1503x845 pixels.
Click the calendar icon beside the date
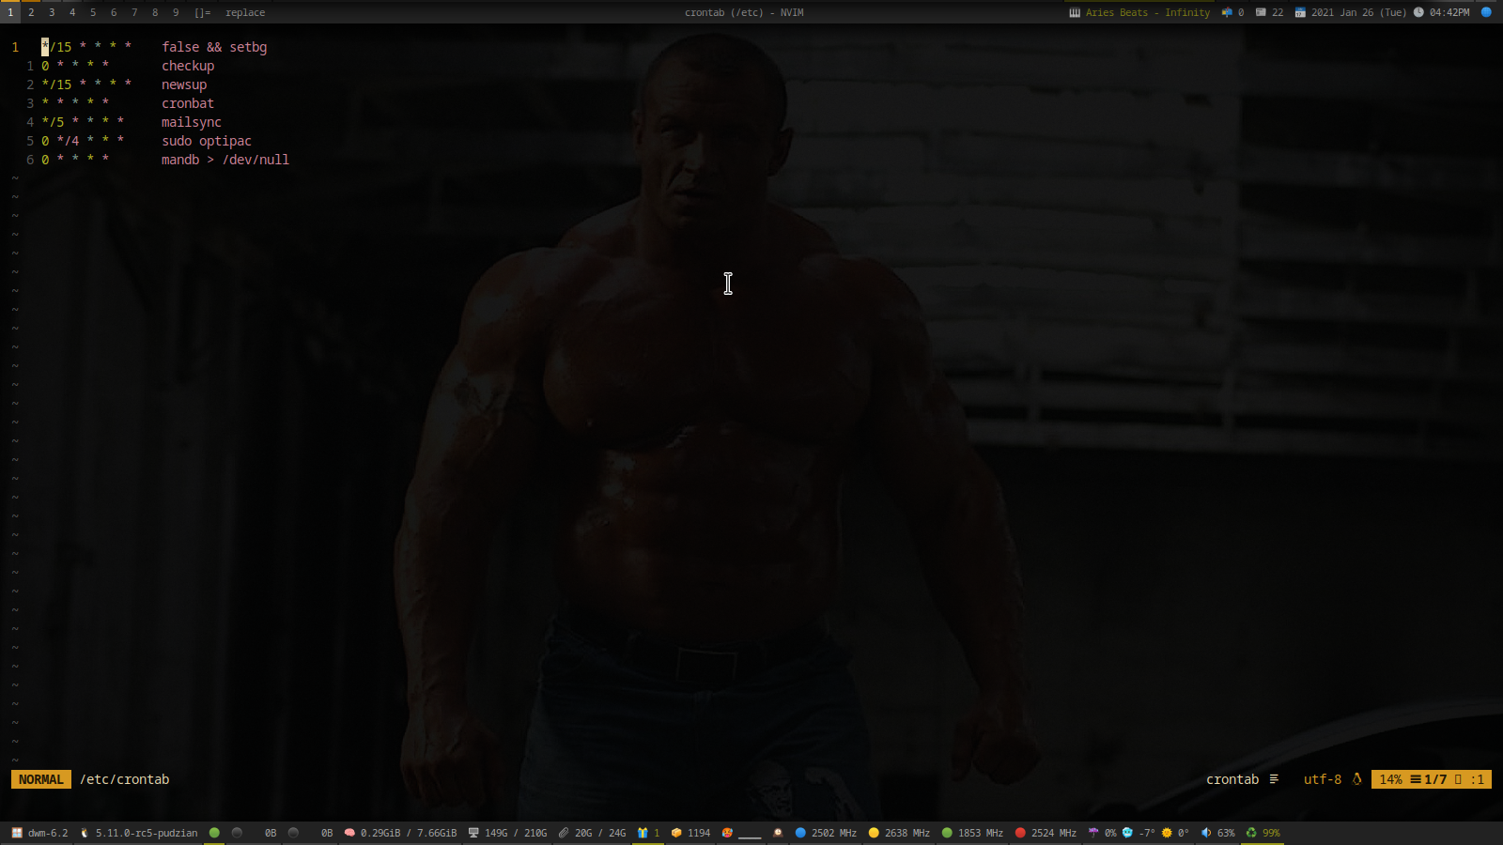1300,12
